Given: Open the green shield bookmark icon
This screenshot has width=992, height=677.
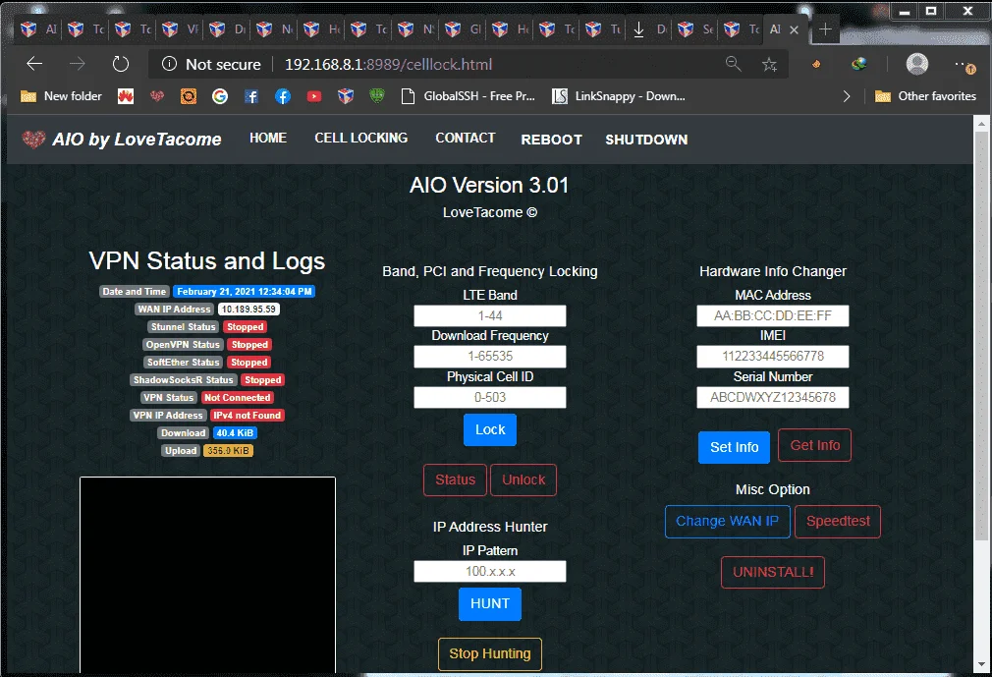Looking at the screenshot, I should pos(376,96).
